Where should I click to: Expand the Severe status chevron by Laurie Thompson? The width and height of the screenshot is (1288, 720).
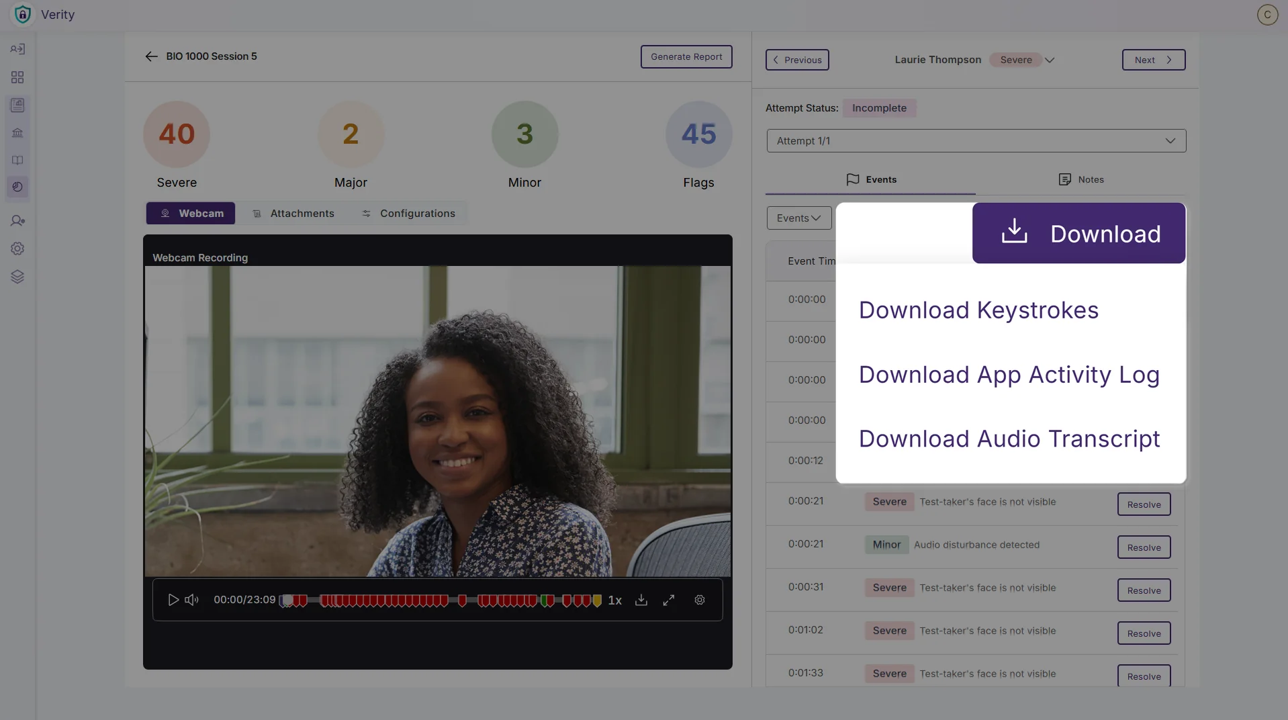pos(1050,60)
